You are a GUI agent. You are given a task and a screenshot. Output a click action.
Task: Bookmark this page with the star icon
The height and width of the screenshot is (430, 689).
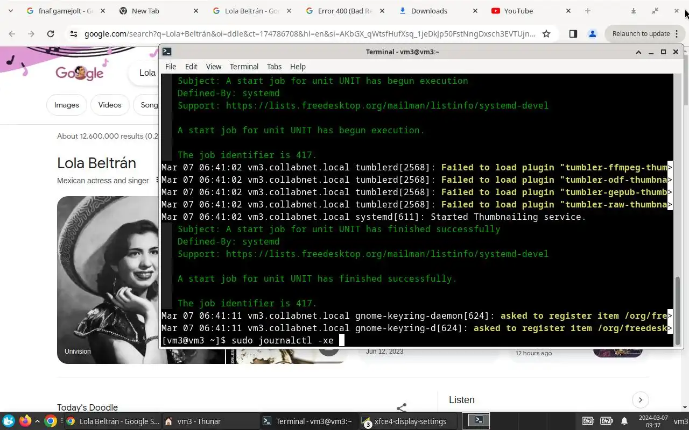(546, 34)
